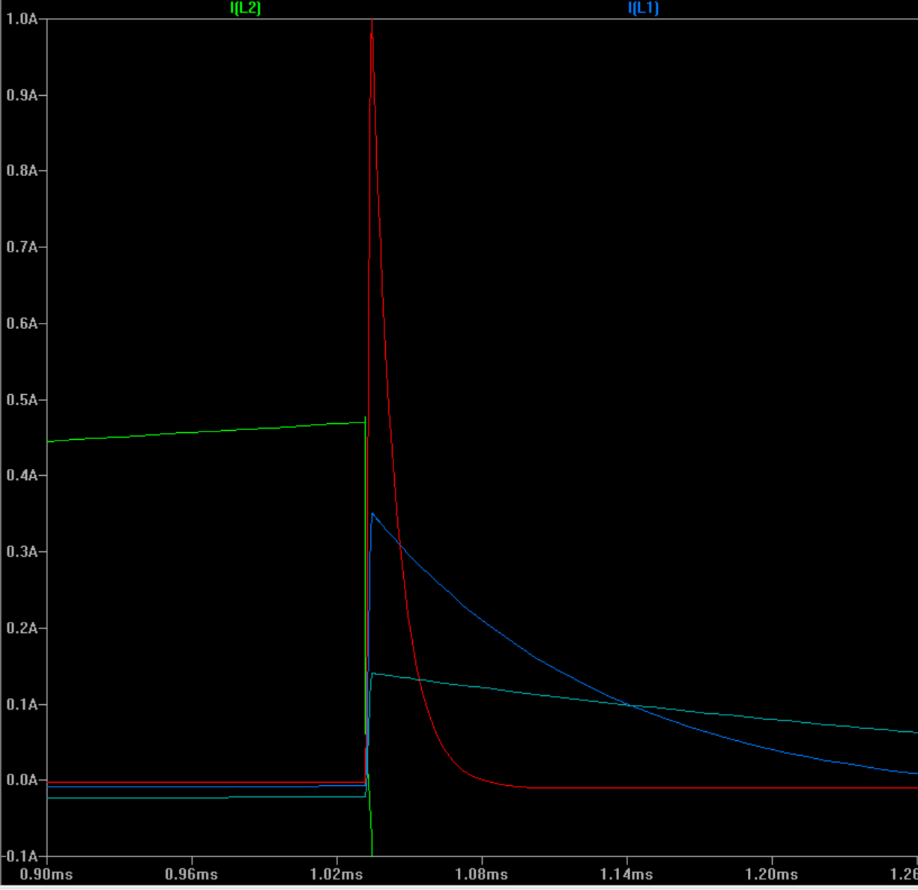Viewport: 918px width, 890px height.
Task: Click where red and blue traces cross
Action: pyautogui.click(x=399, y=543)
